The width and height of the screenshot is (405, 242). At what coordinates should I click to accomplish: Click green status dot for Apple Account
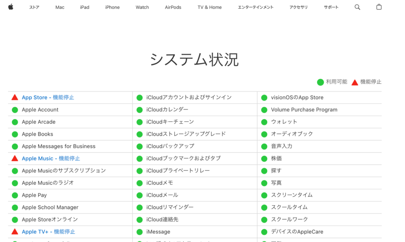tap(15, 110)
